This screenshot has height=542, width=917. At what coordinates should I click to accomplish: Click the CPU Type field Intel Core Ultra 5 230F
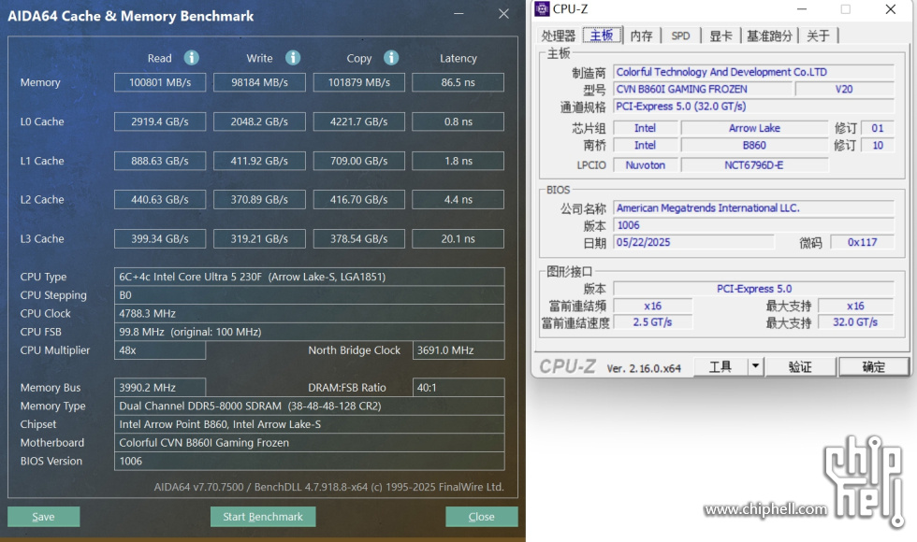coord(310,277)
